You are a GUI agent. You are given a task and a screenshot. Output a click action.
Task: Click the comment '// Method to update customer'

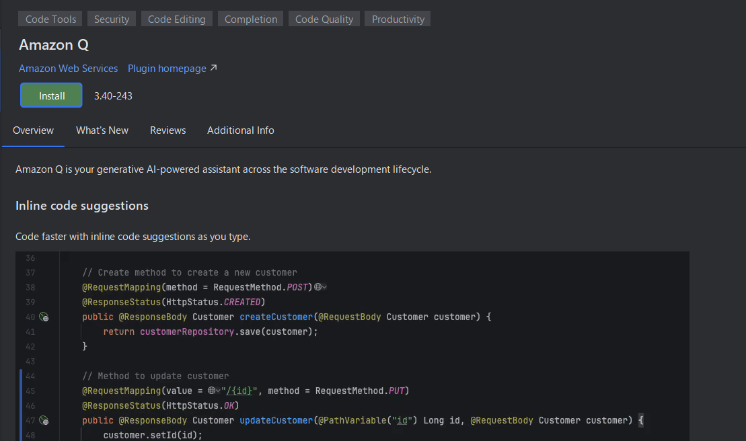pyautogui.click(x=155, y=376)
